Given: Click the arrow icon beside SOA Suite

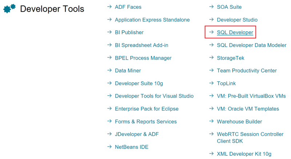Looking at the screenshot, I should [211, 7].
